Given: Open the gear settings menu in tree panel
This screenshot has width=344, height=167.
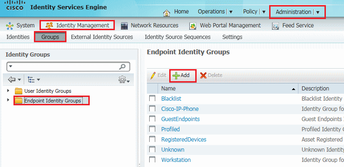Looking at the screenshot, I should point(124,80).
